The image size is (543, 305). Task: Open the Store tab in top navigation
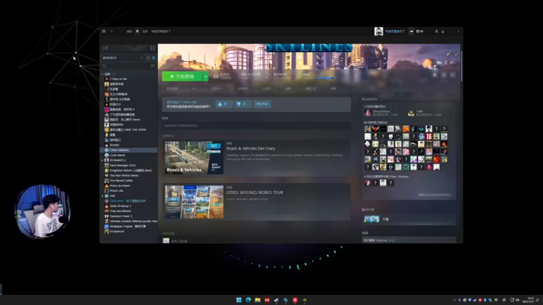pos(129,31)
